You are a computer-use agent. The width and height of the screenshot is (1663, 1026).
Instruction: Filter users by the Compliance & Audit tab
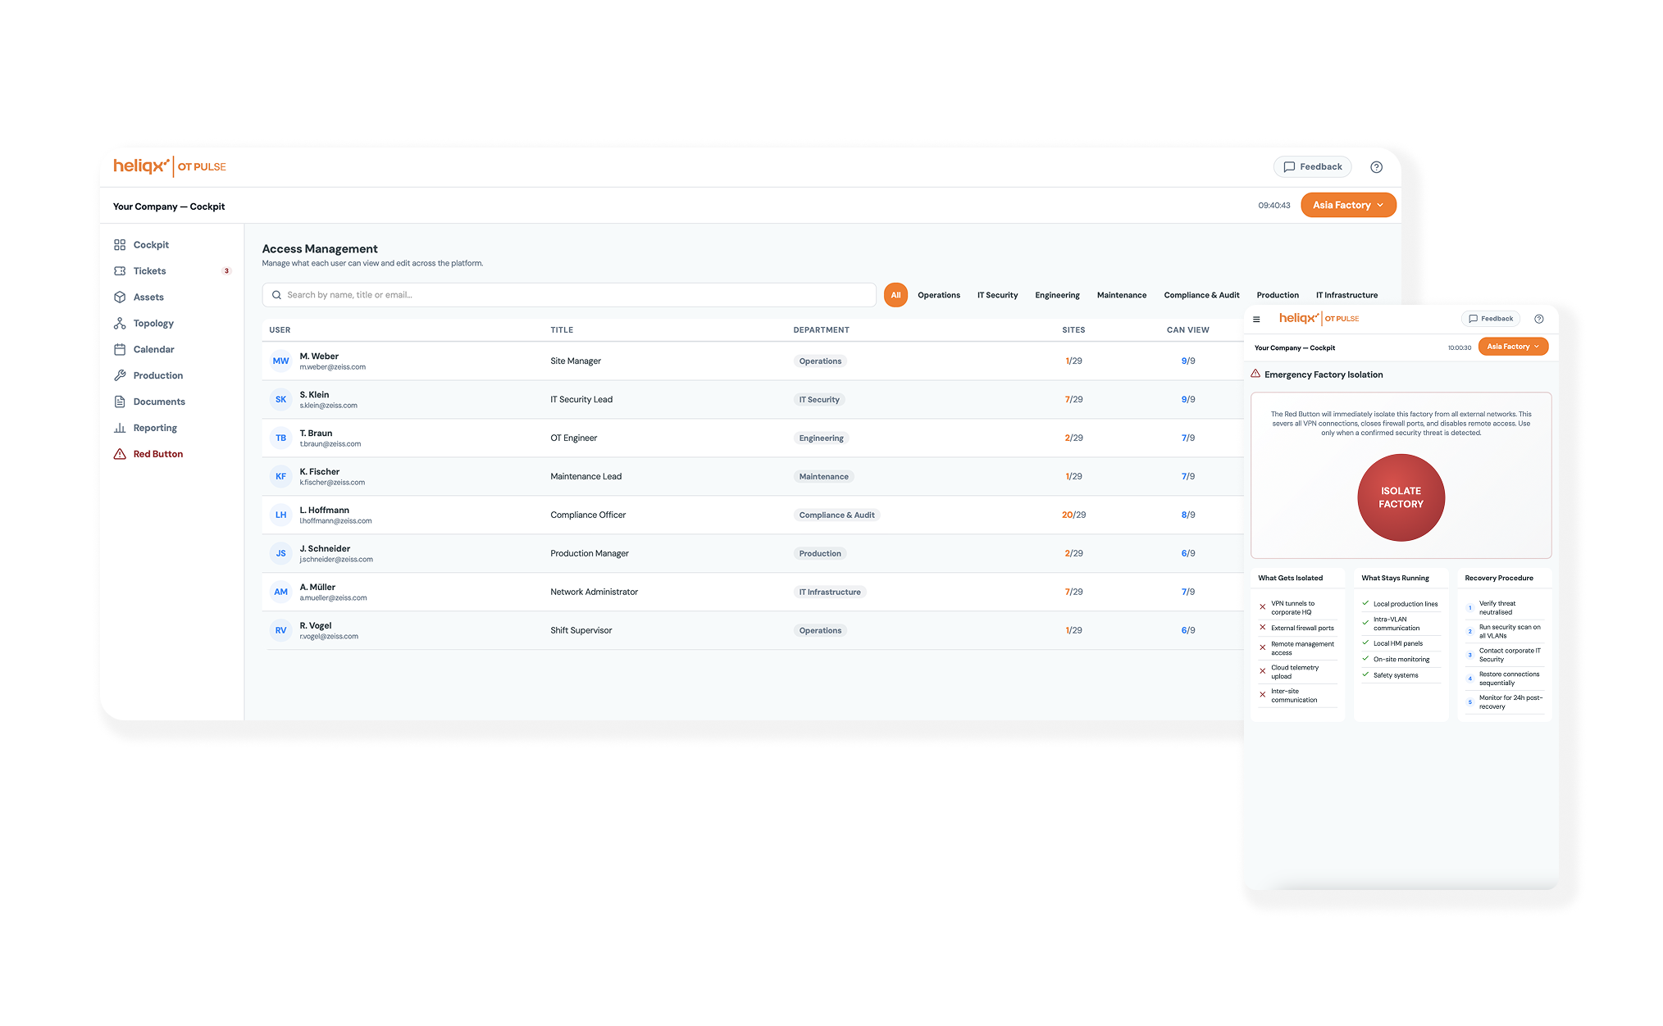(x=1201, y=295)
